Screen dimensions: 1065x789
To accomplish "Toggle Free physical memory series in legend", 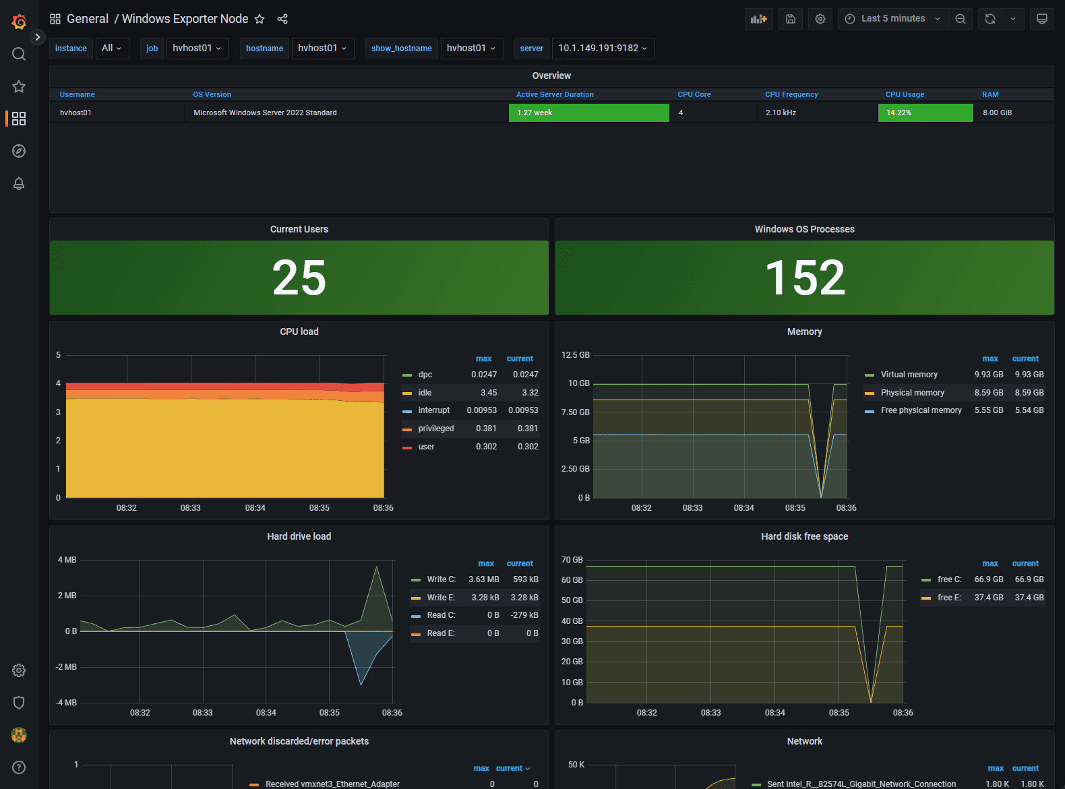I will [921, 410].
